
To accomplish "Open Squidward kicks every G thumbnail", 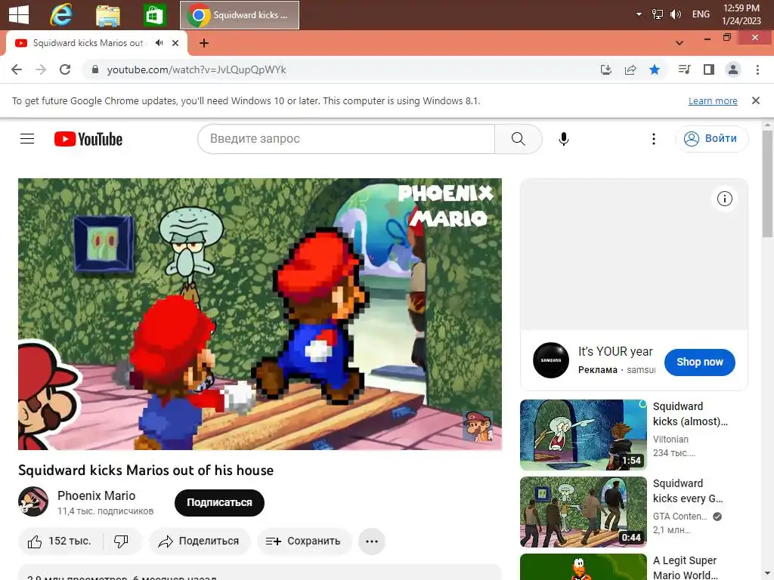I will [x=583, y=512].
